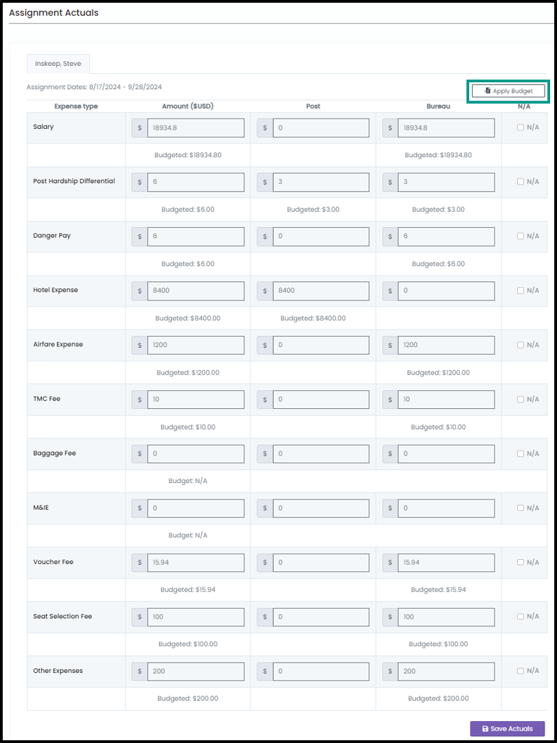This screenshot has height=743, width=557.
Task: Select the M&IE Amount input
Action: pos(196,508)
